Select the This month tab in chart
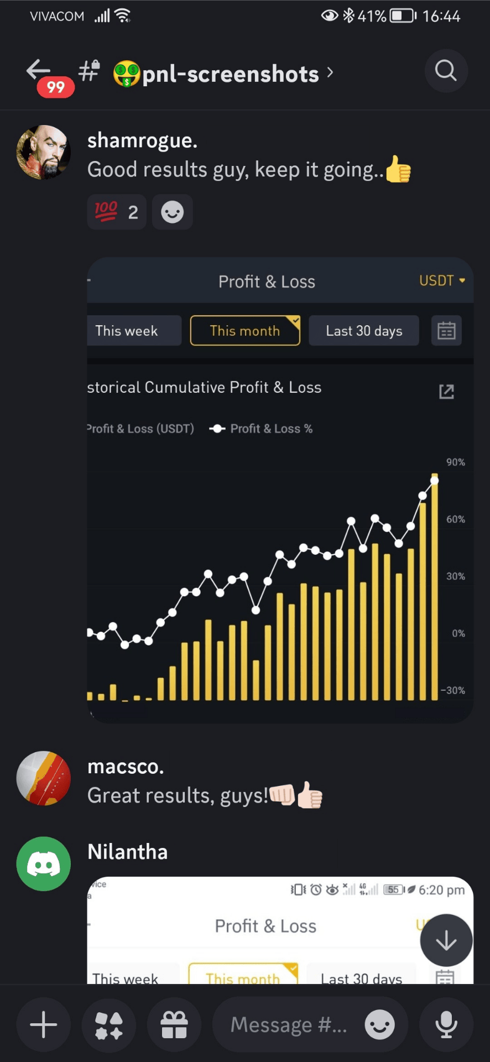 pos(245,331)
